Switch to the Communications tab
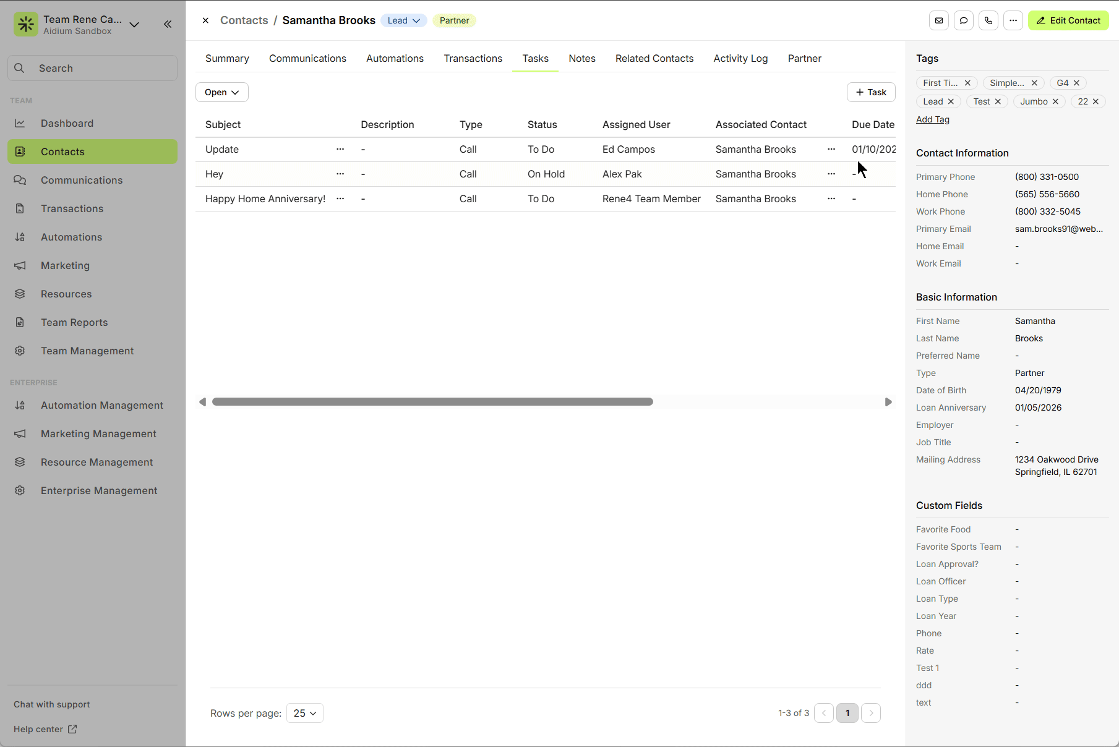This screenshot has width=1119, height=747. click(307, 58)
